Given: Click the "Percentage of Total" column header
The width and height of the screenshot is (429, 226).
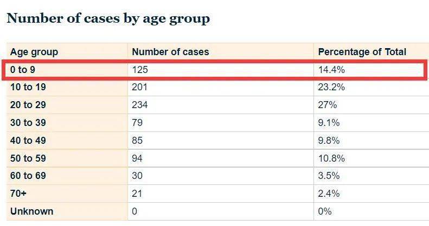Looking at the screenshot, I should 362,52.
